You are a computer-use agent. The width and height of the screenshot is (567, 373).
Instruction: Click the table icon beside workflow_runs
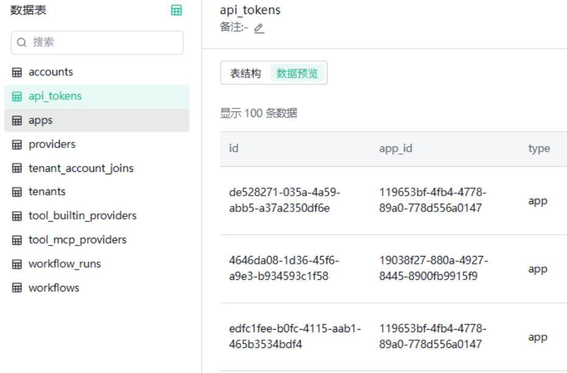pos(17,265)
